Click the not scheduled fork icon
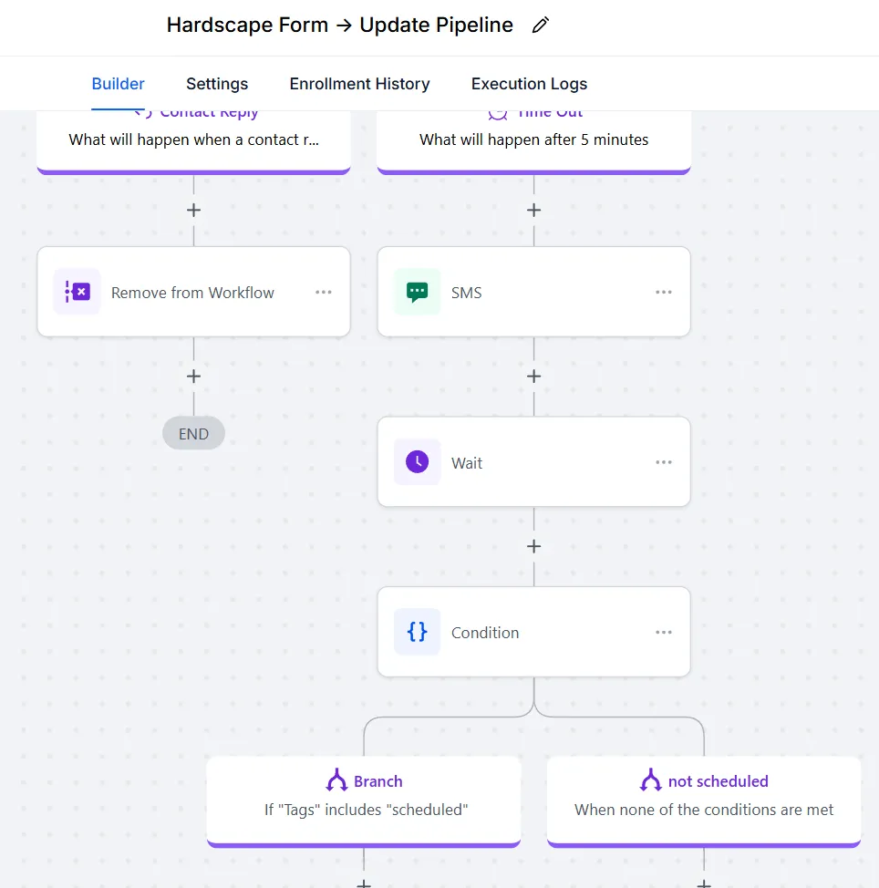The image size is (879, 888). 651,780
